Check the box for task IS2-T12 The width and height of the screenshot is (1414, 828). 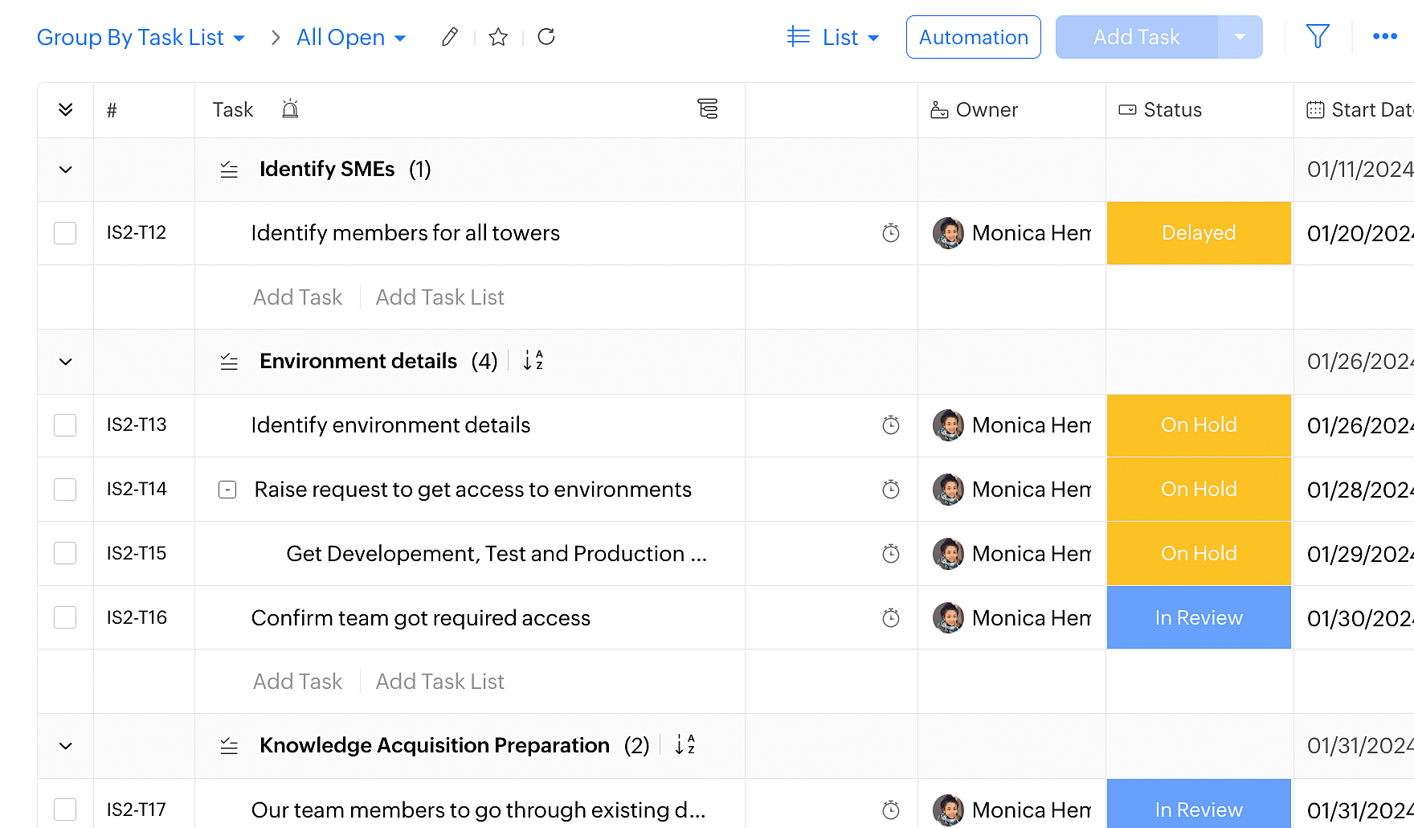click(65, 233)
